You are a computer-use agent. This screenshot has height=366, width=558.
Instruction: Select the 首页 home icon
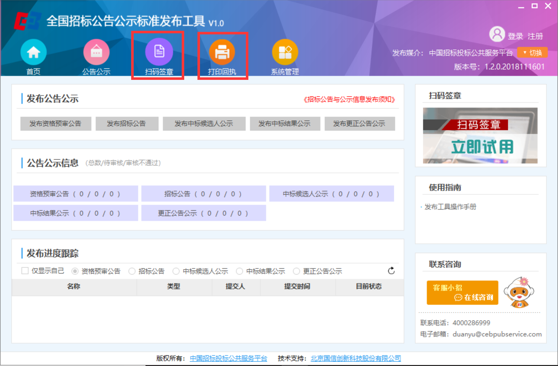click(33, 51)
